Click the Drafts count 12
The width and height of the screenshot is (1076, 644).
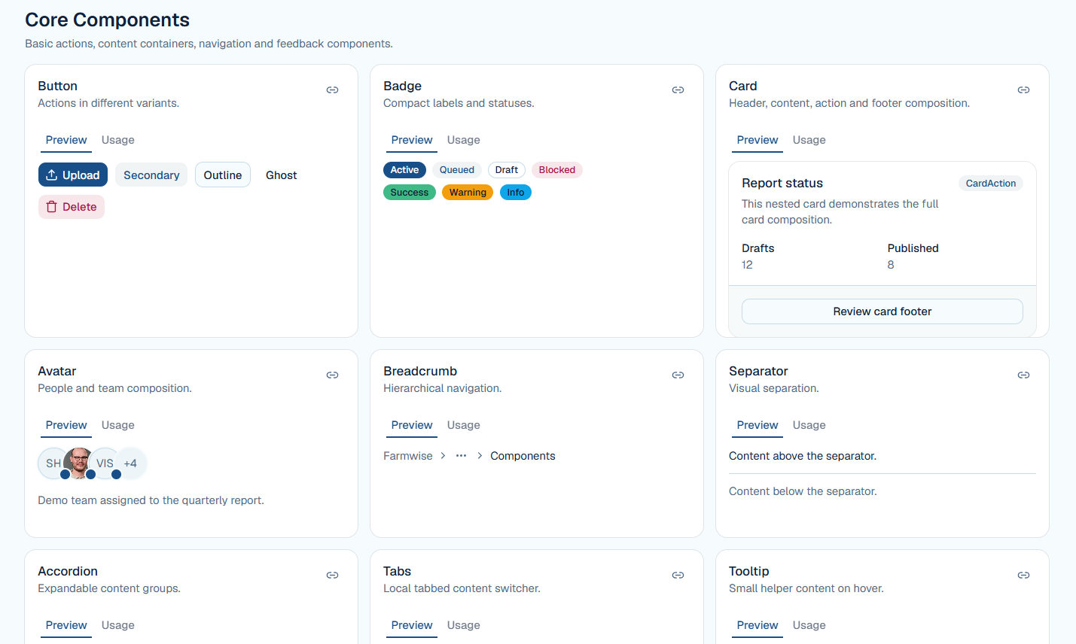747,265
